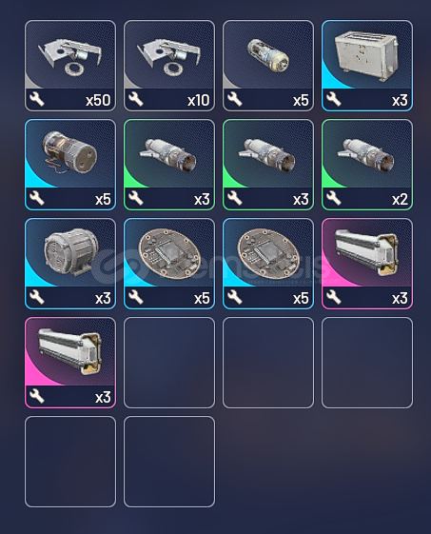Viewport: 431px width, 534px height.
Task: Select the gray motor housing item x3
Action: click(70, 264)
